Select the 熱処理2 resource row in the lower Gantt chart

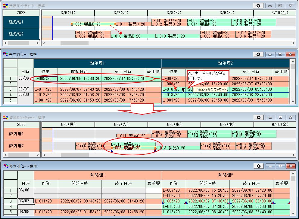[x=22, y=146]
